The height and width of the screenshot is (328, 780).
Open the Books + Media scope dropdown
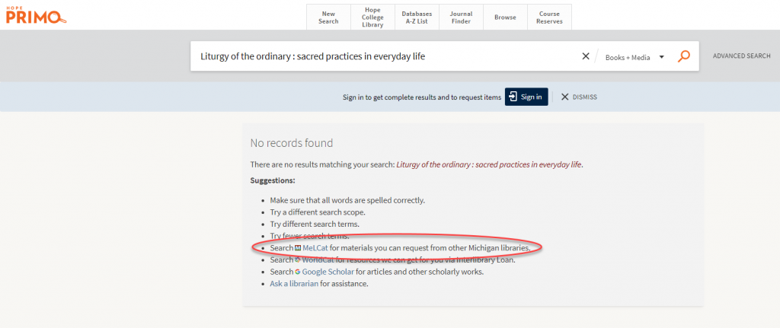[x=634, y=57]
